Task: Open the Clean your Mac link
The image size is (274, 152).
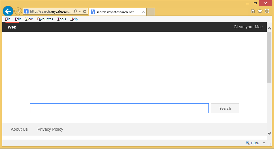Action: click(x=248, y=27)
